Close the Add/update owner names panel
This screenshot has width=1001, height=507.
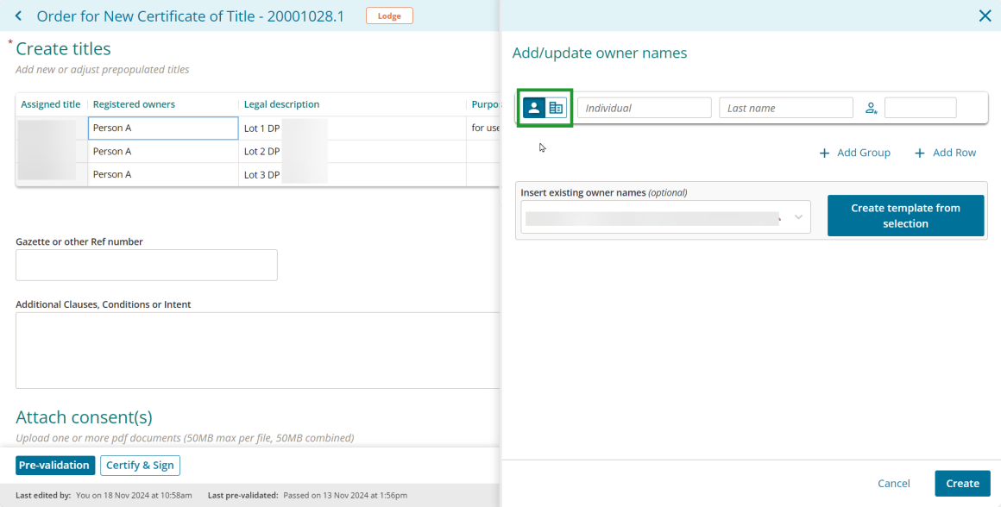pyautogui.click(x=985, y=16)
